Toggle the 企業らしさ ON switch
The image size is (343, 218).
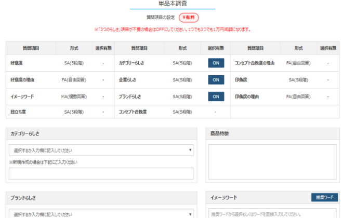[x=216, y=79]
